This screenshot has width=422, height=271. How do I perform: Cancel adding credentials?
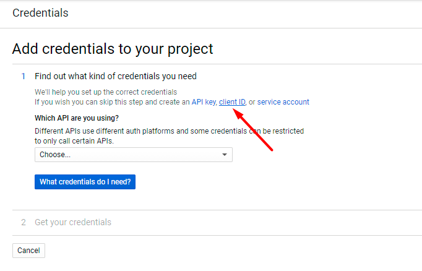pyautogui.click(x=28, y=251)
